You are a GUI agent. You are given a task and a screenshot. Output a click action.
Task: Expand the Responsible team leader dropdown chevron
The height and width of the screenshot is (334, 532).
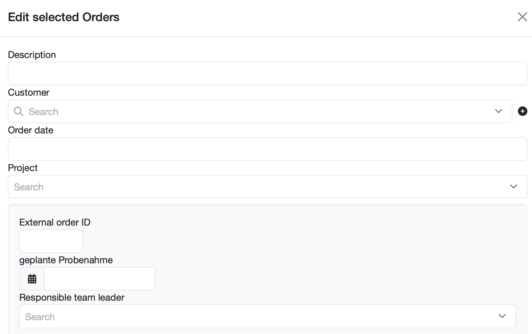(x=502, y=316)
